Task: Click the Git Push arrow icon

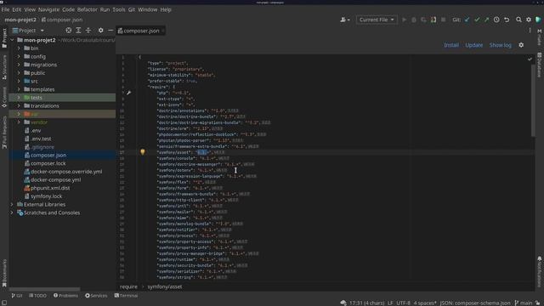Action: (486, 20)
